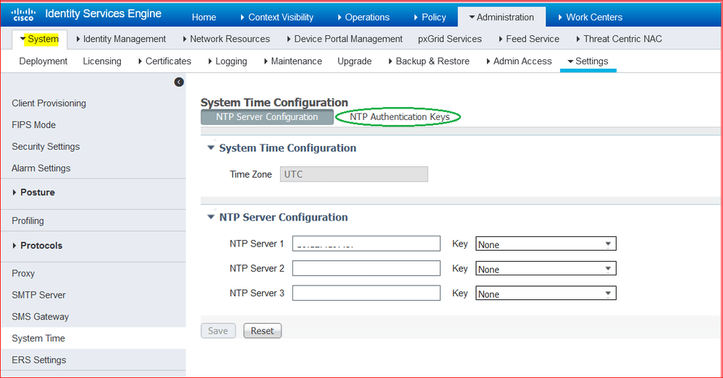Expand the Logging menu
The height and width of the screenshot is (378, 723).
(227, 61)
